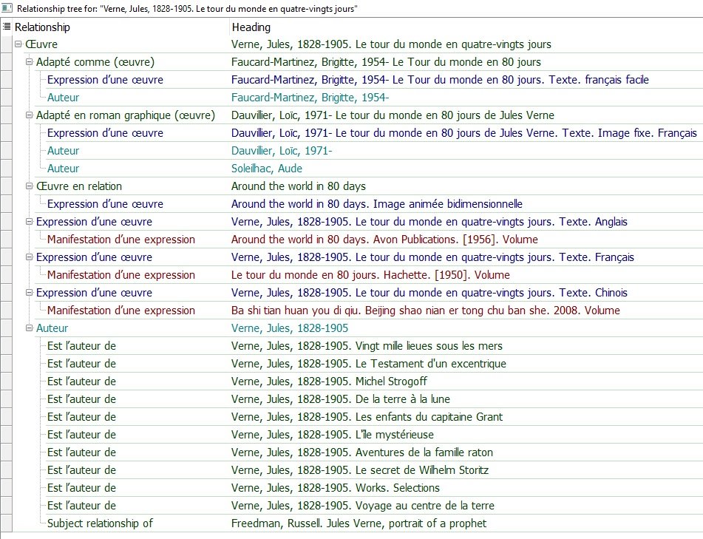Open the column list icon beside Relationship header
The width and height of the screenshot is (703, 539).
7,27
